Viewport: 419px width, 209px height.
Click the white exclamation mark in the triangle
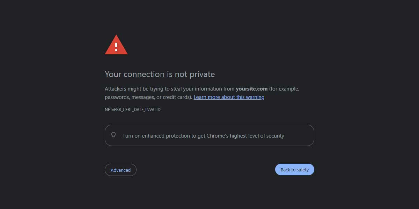(x=116, y=47)
